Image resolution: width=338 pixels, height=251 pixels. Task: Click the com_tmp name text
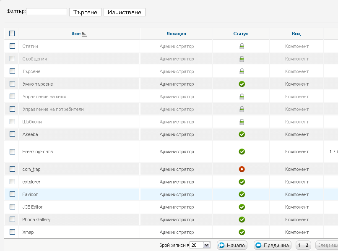point(31,170)
